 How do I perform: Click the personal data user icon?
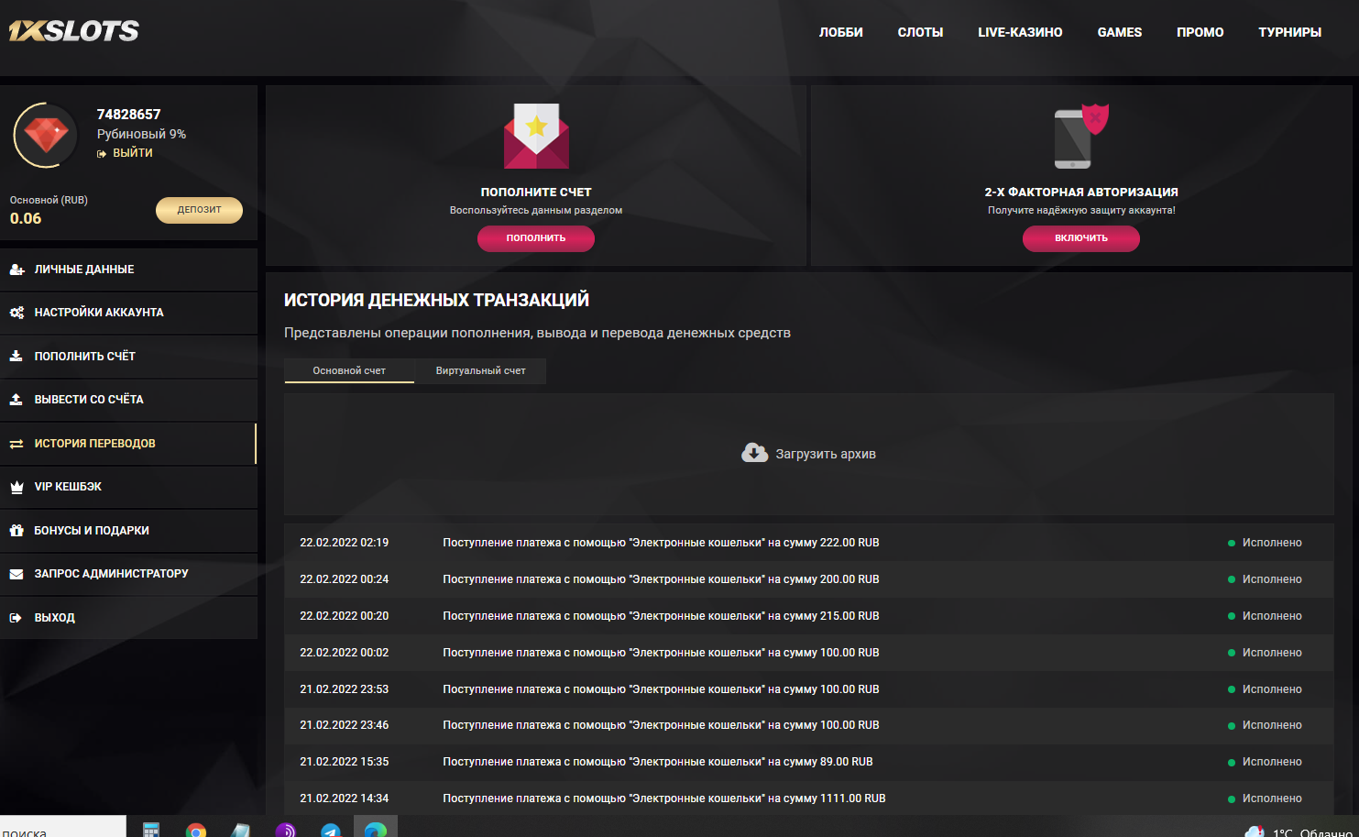[16, 270]
